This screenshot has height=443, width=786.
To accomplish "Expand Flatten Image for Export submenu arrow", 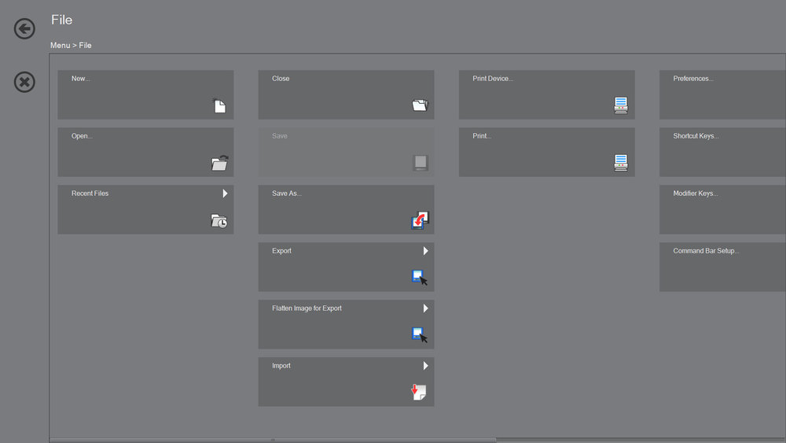I will click(x=425, y=308).
